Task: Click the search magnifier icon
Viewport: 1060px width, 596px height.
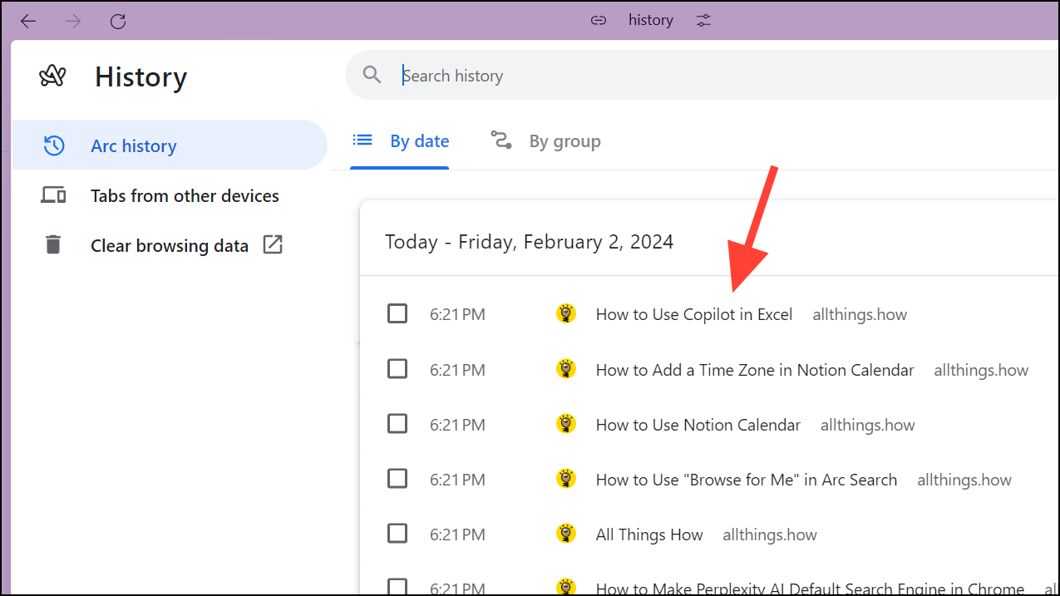Action: click(x=372, y=76)
